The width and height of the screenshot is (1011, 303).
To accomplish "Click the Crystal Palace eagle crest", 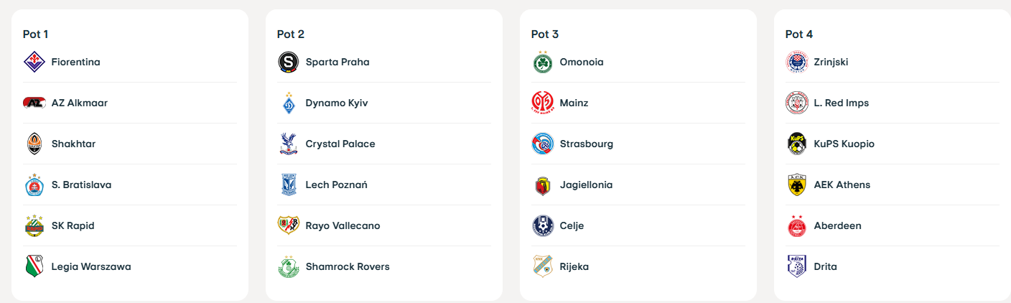I will click(x=288, y=144).
